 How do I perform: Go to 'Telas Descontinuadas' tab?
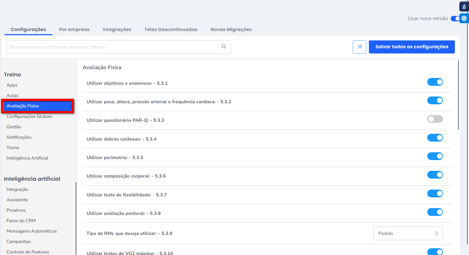(x=171, y=29)
